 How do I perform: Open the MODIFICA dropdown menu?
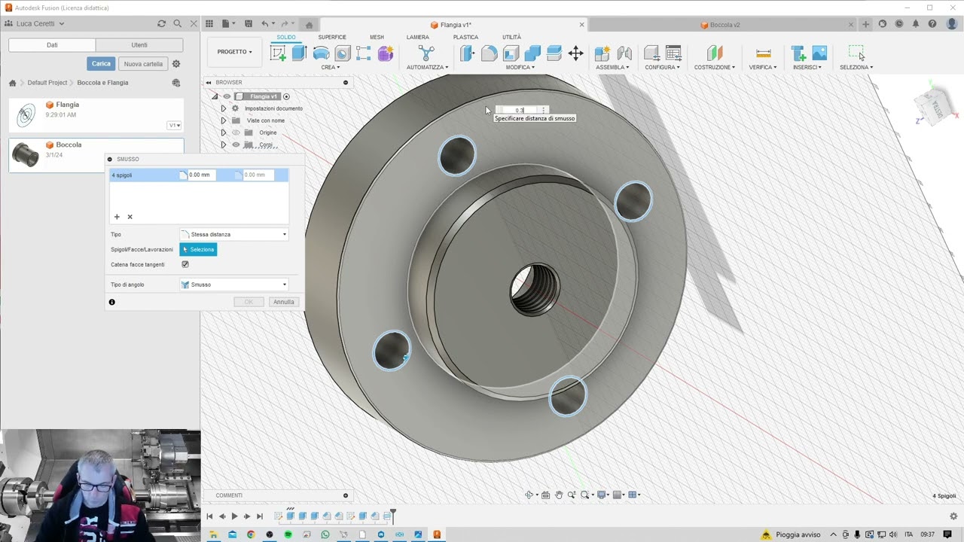520,67
